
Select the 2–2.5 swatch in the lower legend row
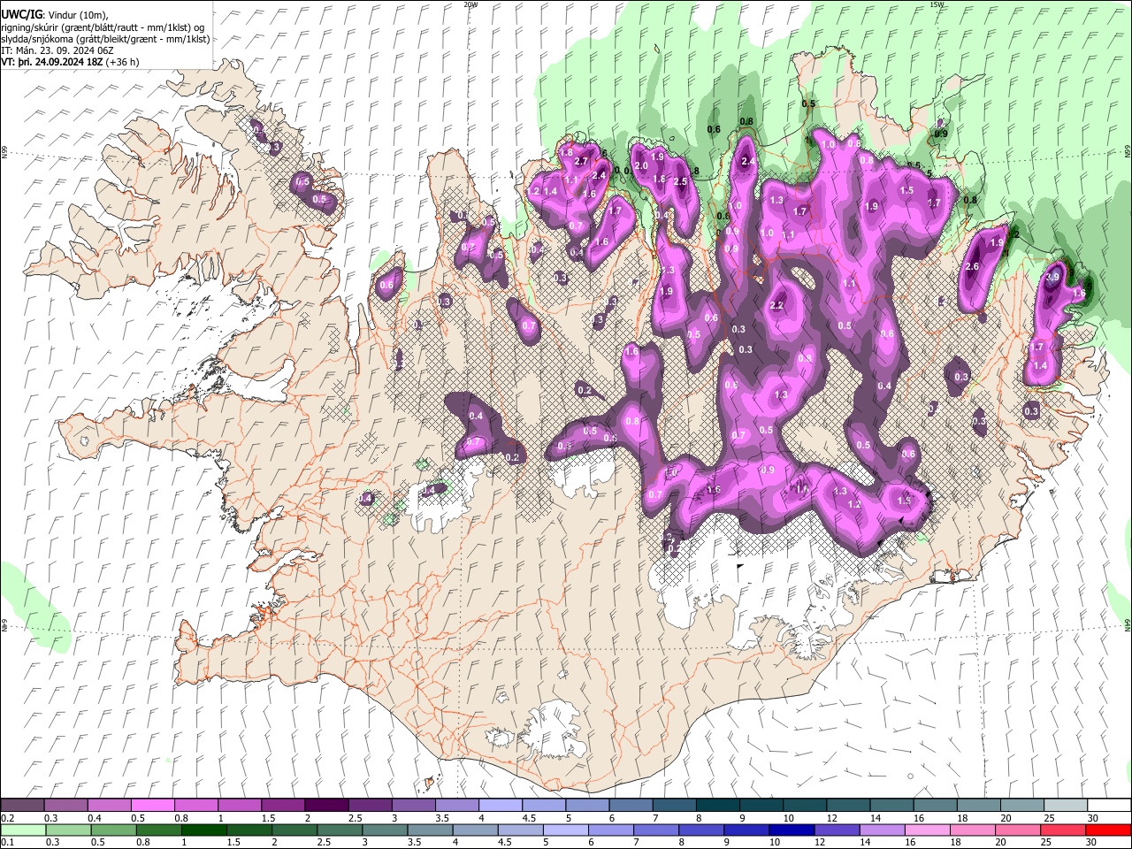pos(294,830)
